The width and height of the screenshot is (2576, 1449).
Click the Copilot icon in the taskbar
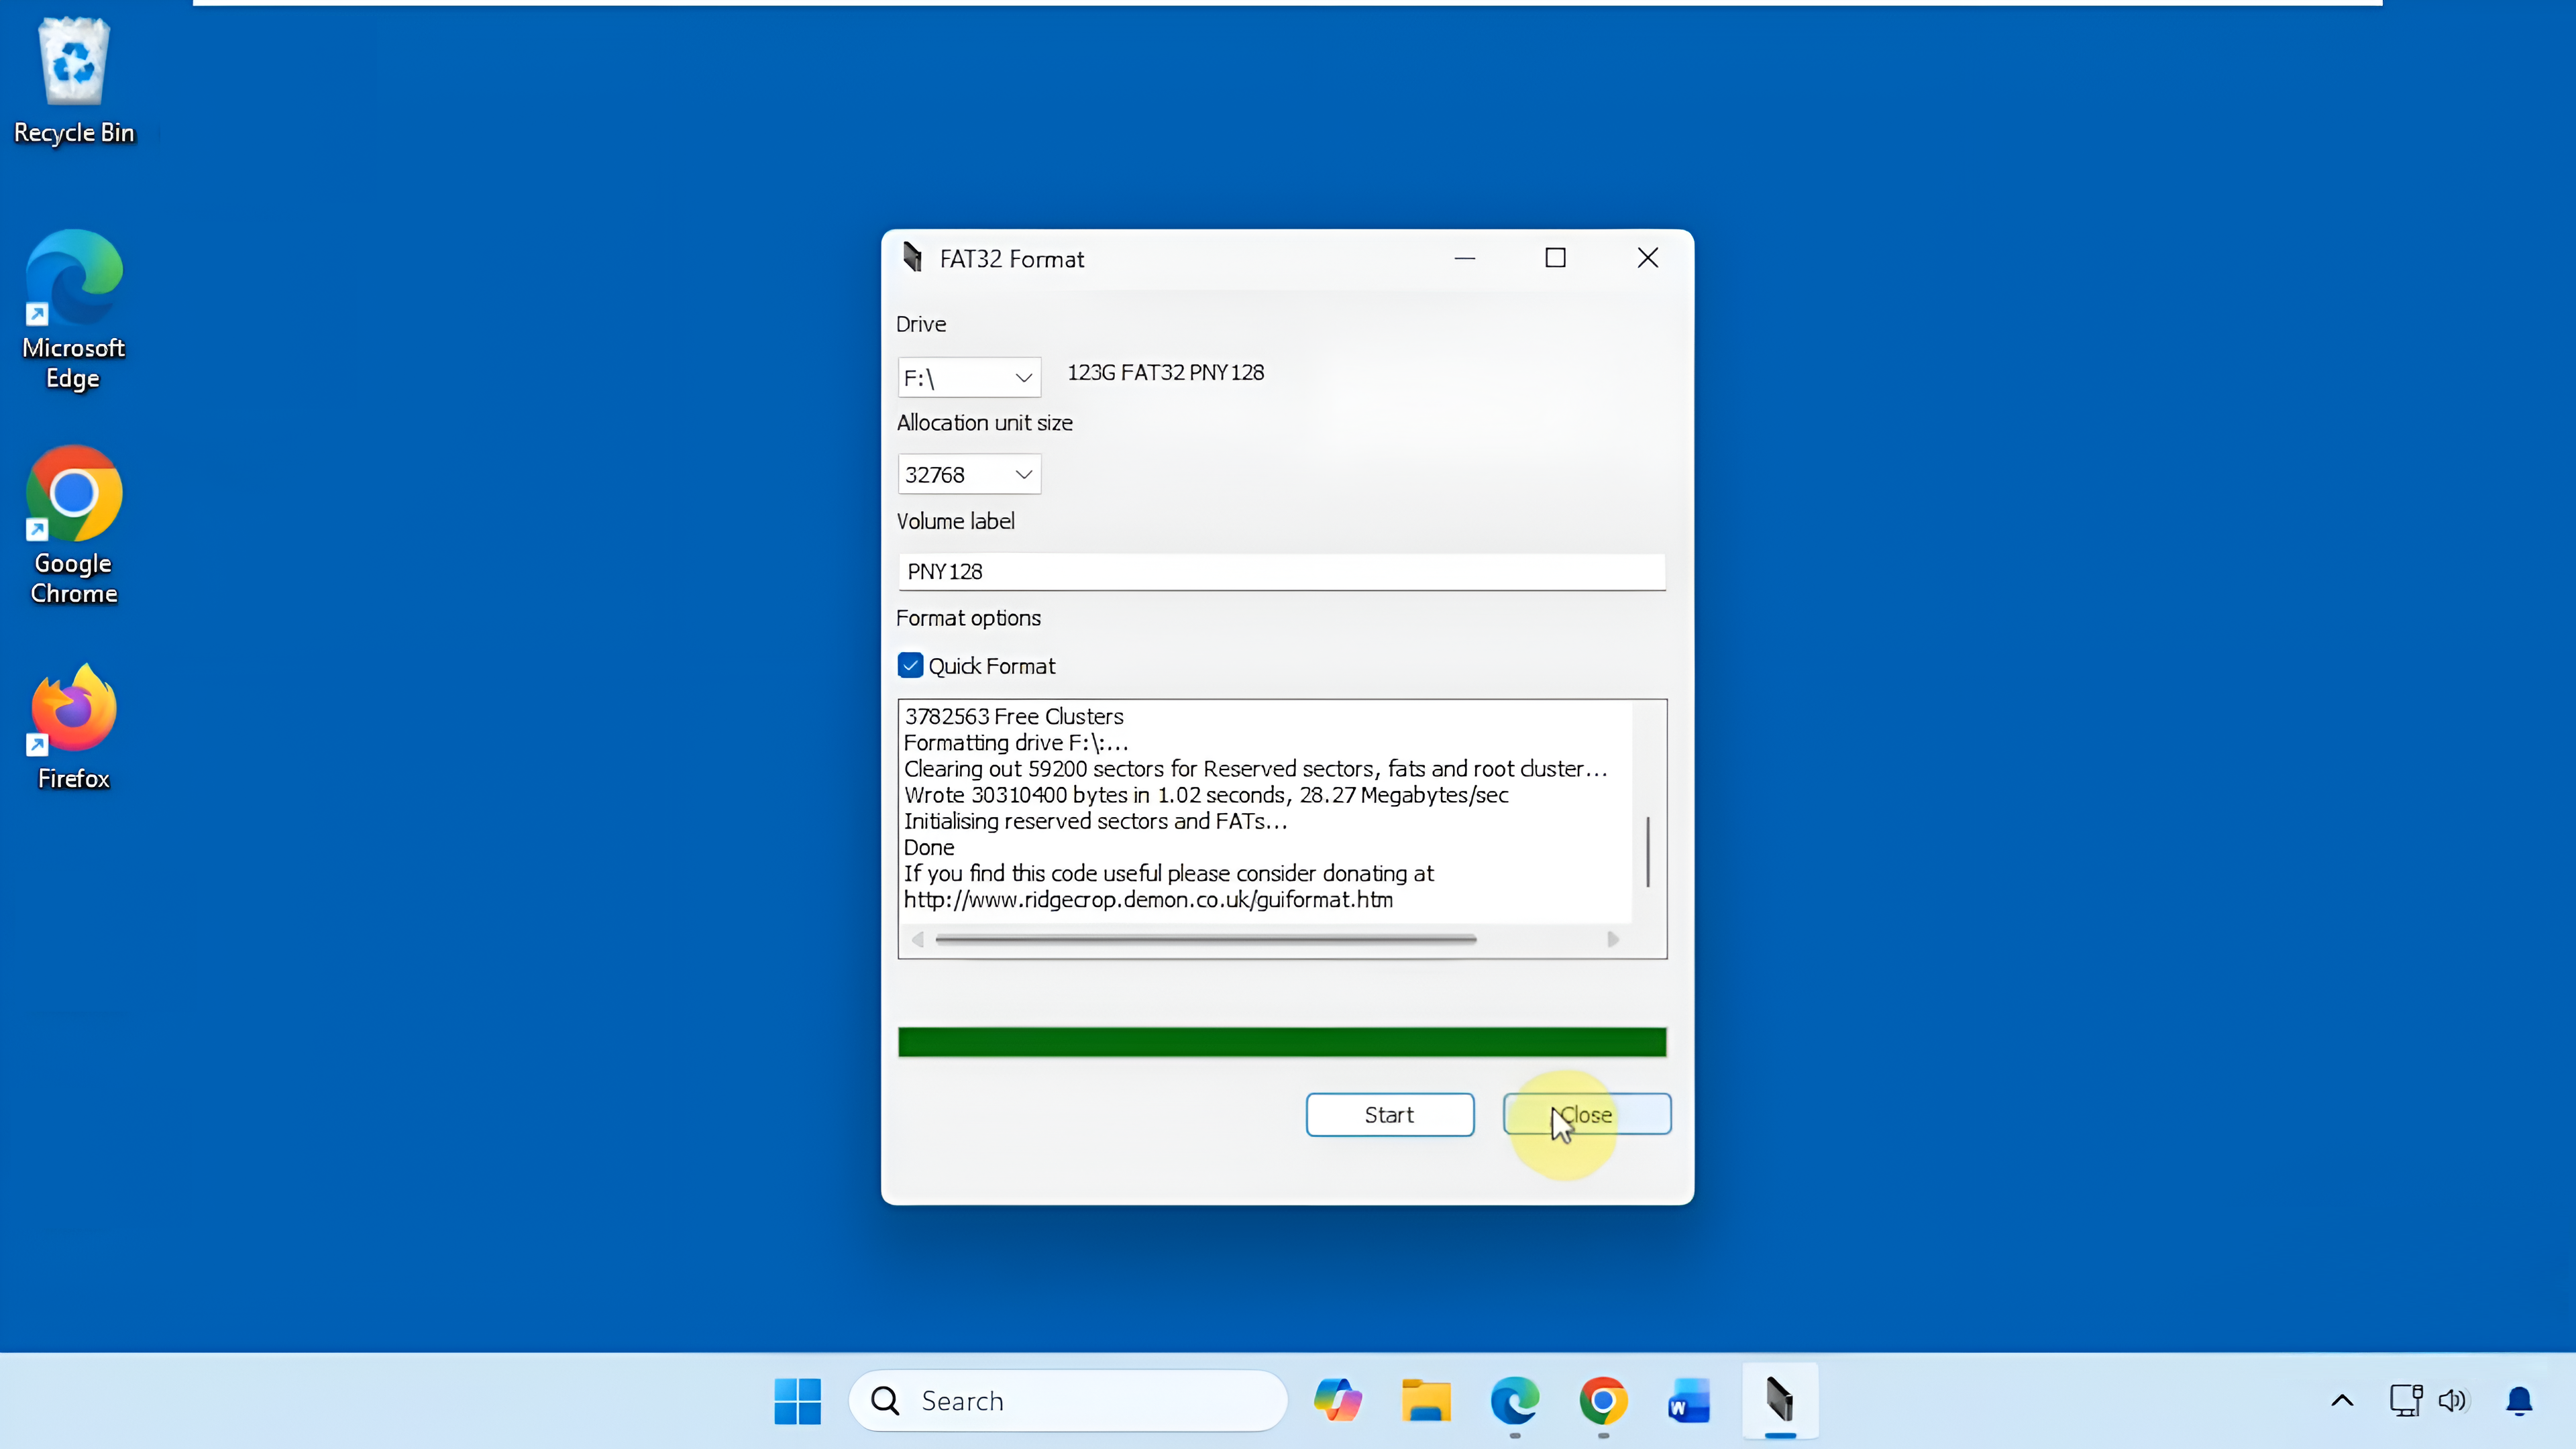point(1337,1400)
